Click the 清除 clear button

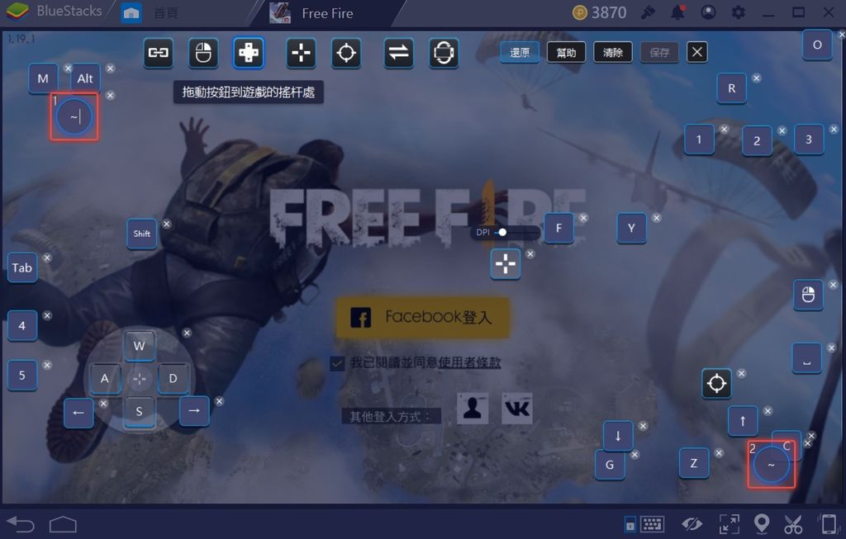coord(613,52)
